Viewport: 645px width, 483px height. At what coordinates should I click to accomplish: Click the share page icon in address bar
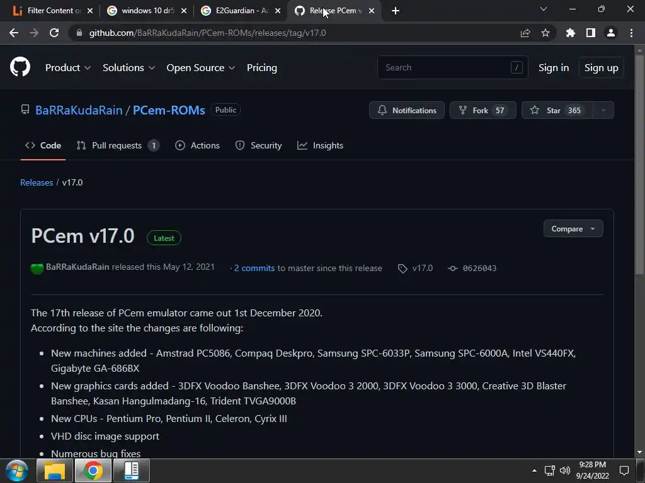point(525,33)
